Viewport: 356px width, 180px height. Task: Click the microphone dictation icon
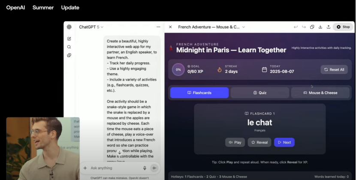click(x=145, y=168)
